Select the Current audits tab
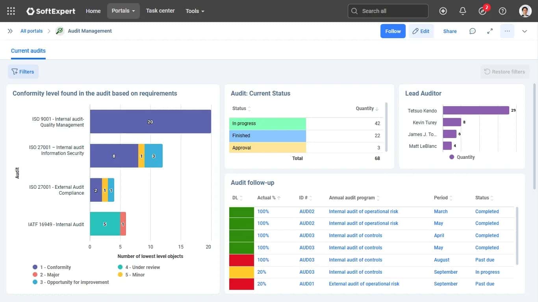Viewport: 538px width, 302px height. (28, 51)
